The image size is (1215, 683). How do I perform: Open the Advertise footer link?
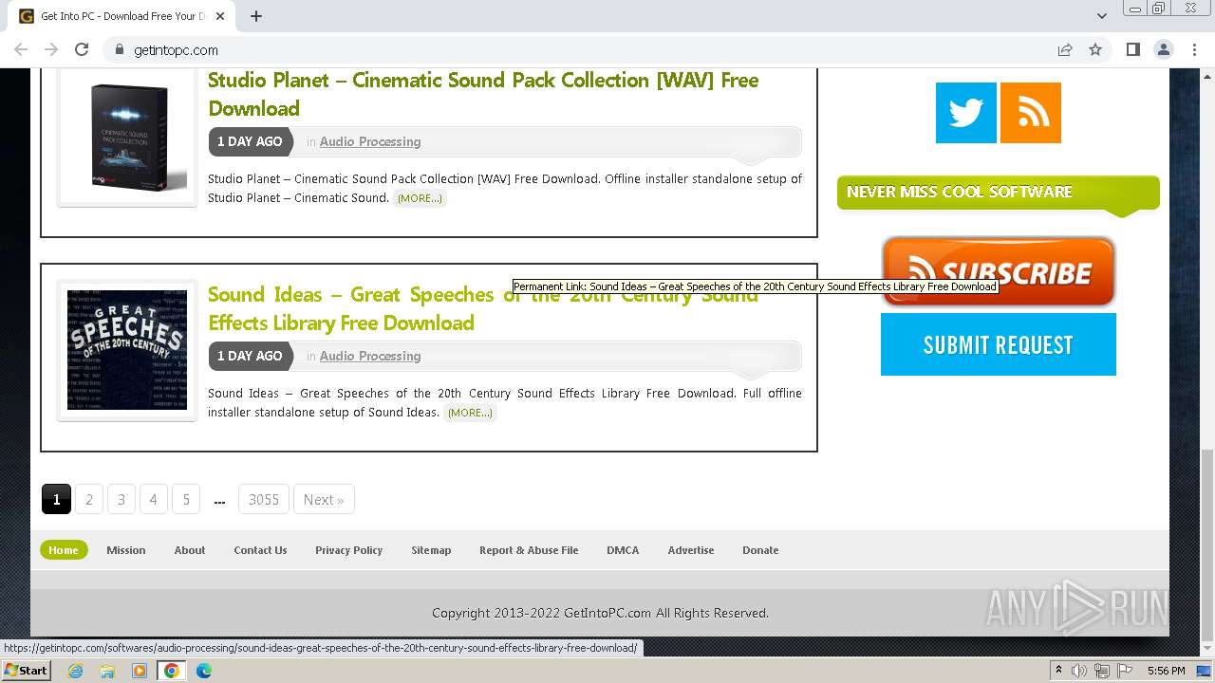691,550
